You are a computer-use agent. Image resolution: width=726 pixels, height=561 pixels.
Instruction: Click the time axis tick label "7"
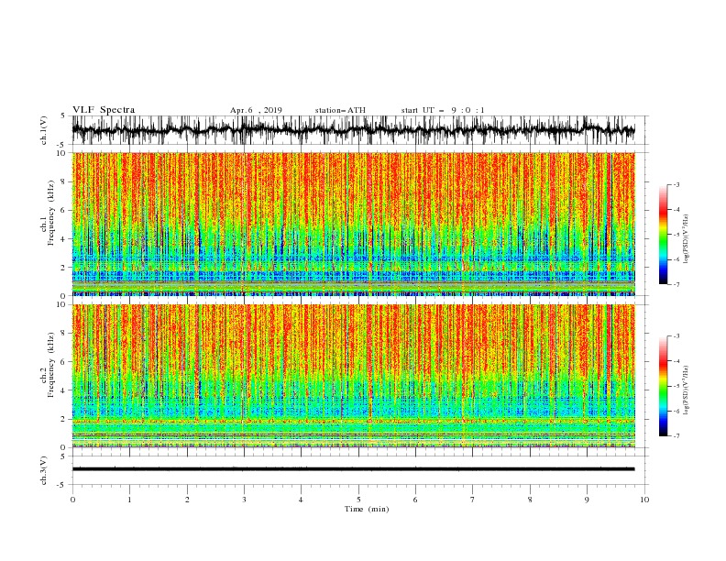tap(473, 500)
